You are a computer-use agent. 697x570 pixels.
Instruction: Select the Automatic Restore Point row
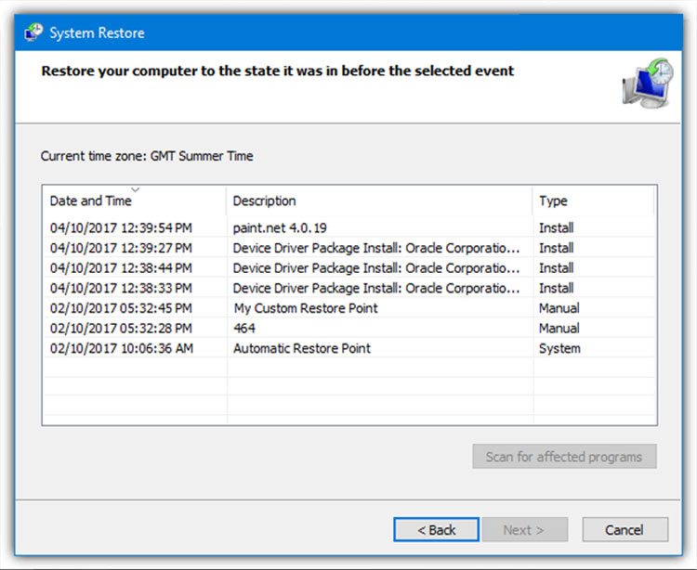point(348,348)
